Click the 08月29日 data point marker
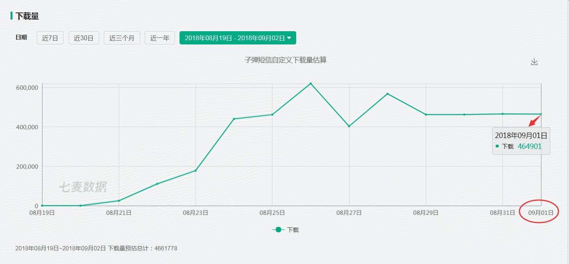Screen dimensions: 569x264 tap(425, 114)
